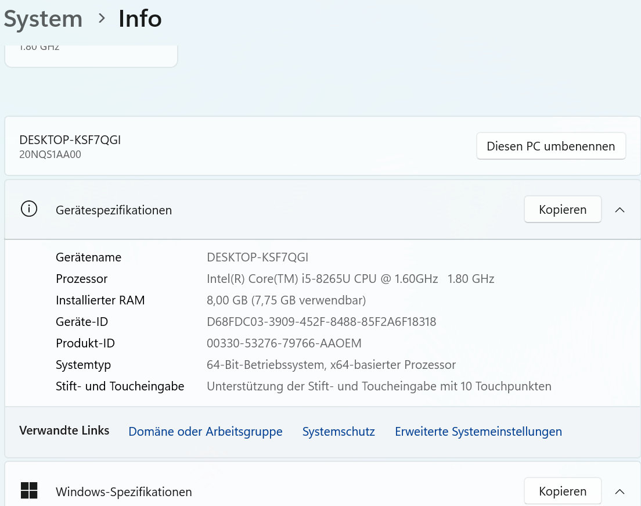Screen dimensions: 641x506
Task: Select the DESKTOP-KSF7QGI value in specifications
Action: (258, 257)
